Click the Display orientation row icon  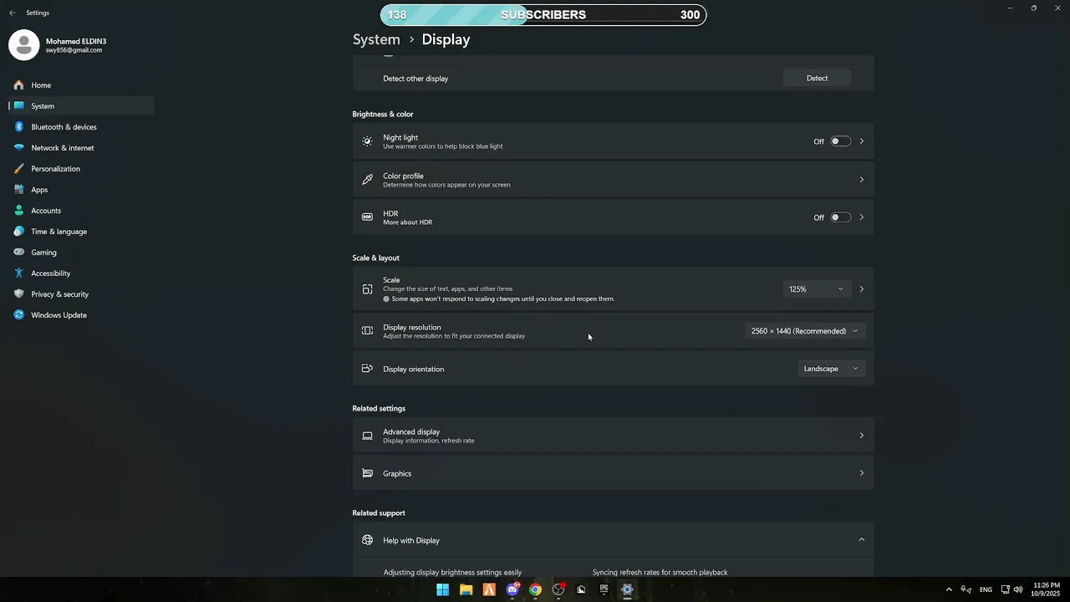tap(367, 369)
